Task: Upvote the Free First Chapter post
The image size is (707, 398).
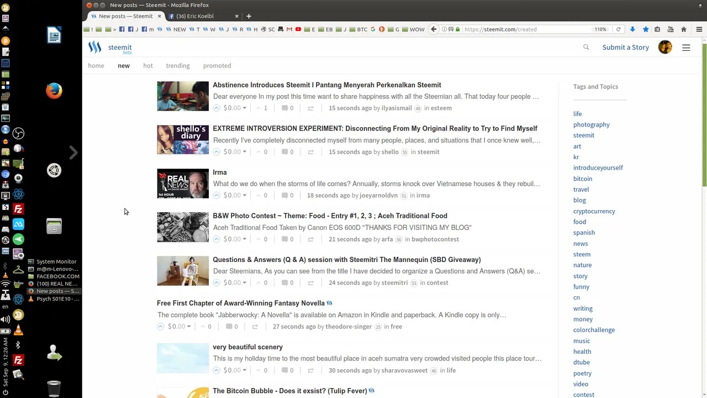Action: click(x=161, y=326)
